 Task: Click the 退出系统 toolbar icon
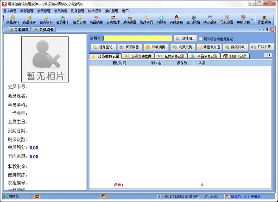point(264,20)
